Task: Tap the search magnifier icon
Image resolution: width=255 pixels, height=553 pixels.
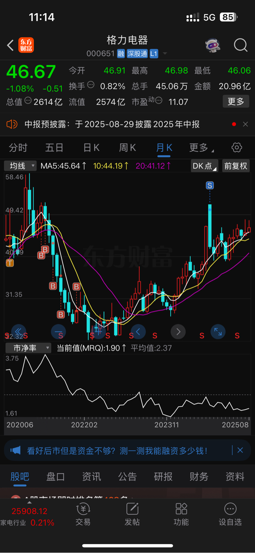Action: (x=241, y=45)
